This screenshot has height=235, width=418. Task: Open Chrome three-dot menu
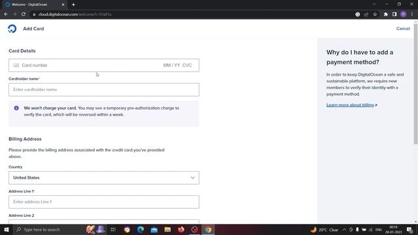click(x=412, y=14)
